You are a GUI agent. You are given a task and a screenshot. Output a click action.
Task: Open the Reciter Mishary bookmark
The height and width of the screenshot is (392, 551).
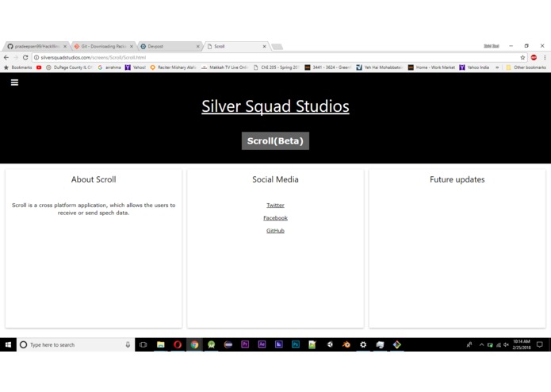pyautogui.click(x=173, y=67)
